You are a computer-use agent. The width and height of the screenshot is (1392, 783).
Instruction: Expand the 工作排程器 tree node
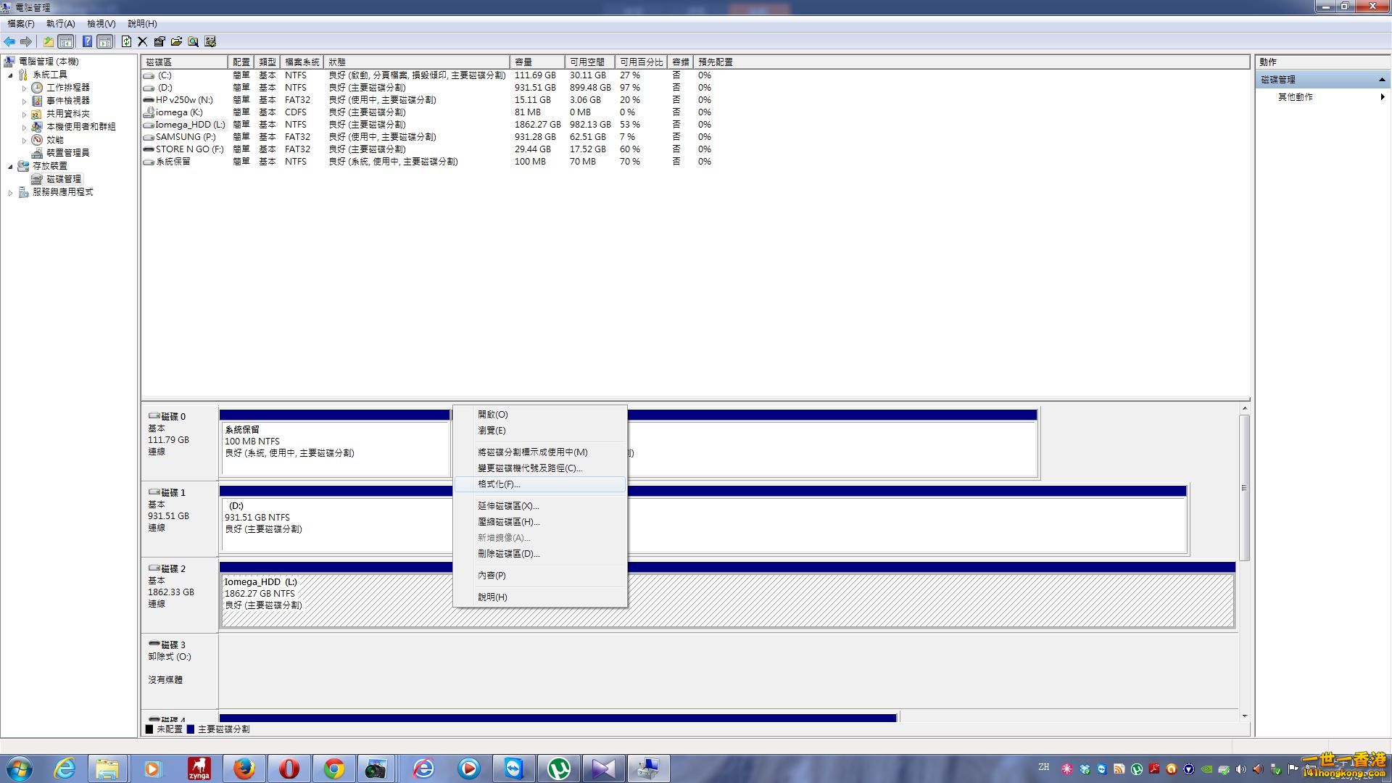coord(24,88)
